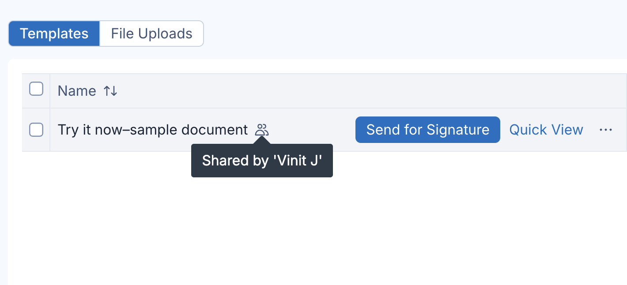Select the Templates tab
Screen dimensions: 627x285
[54, 34]
